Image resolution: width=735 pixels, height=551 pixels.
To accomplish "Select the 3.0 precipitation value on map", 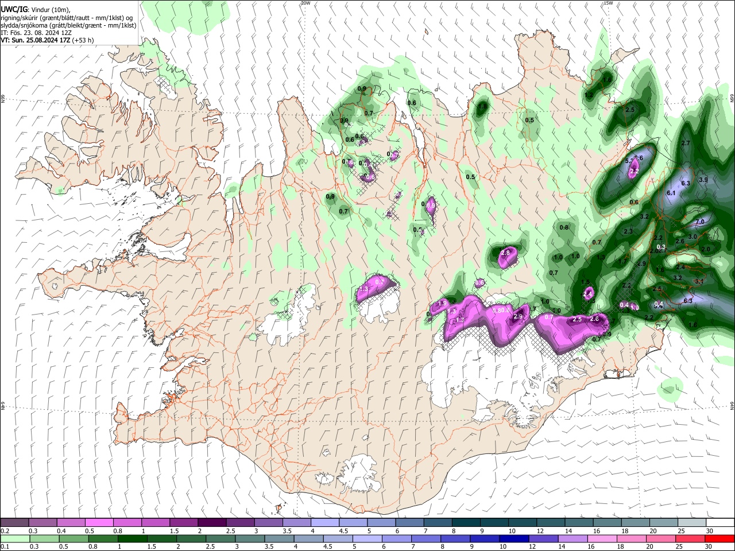I will point(692,236).
